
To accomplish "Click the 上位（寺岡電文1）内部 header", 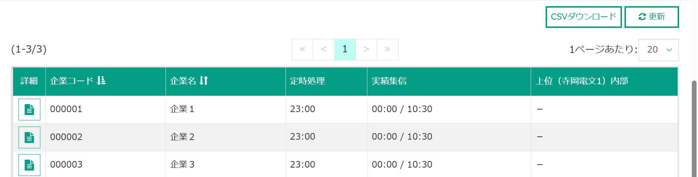I will pos(582,81).
